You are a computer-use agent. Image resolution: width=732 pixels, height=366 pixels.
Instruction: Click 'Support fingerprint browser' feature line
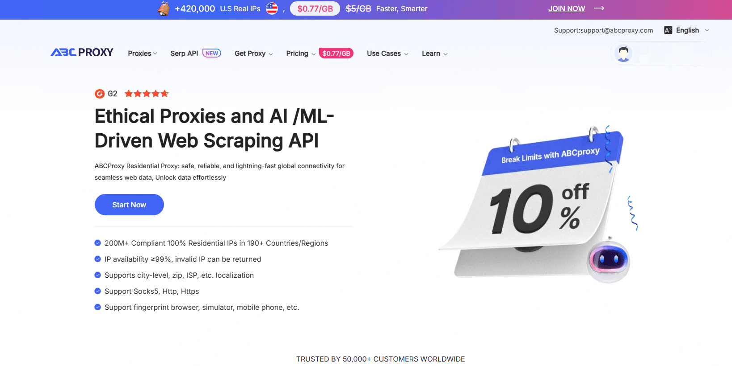tap(202, 307)
